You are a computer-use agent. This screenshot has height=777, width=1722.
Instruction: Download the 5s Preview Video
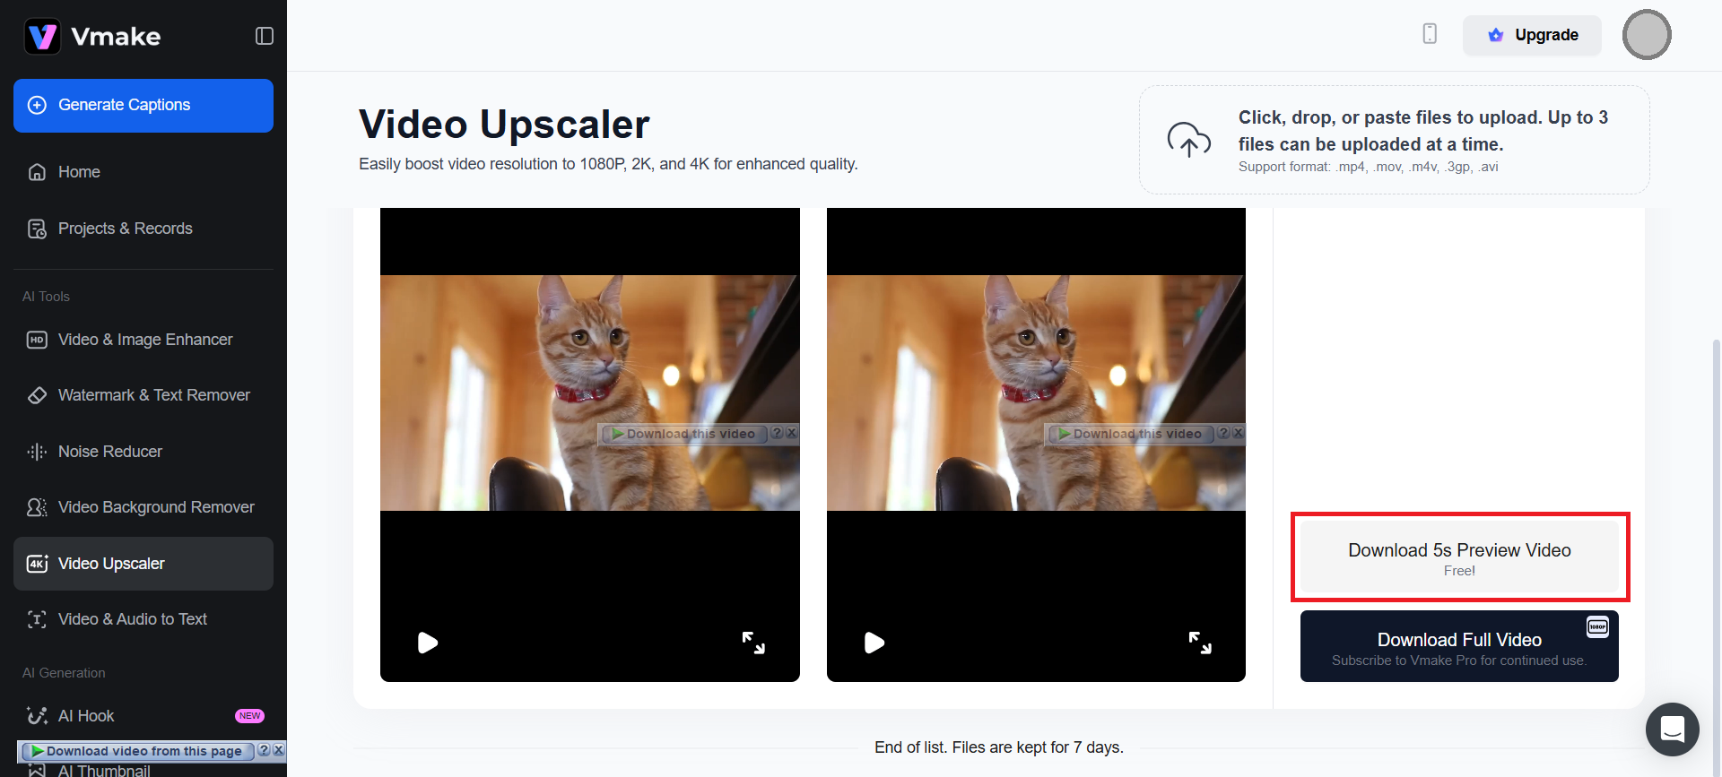pos(1459,557)
